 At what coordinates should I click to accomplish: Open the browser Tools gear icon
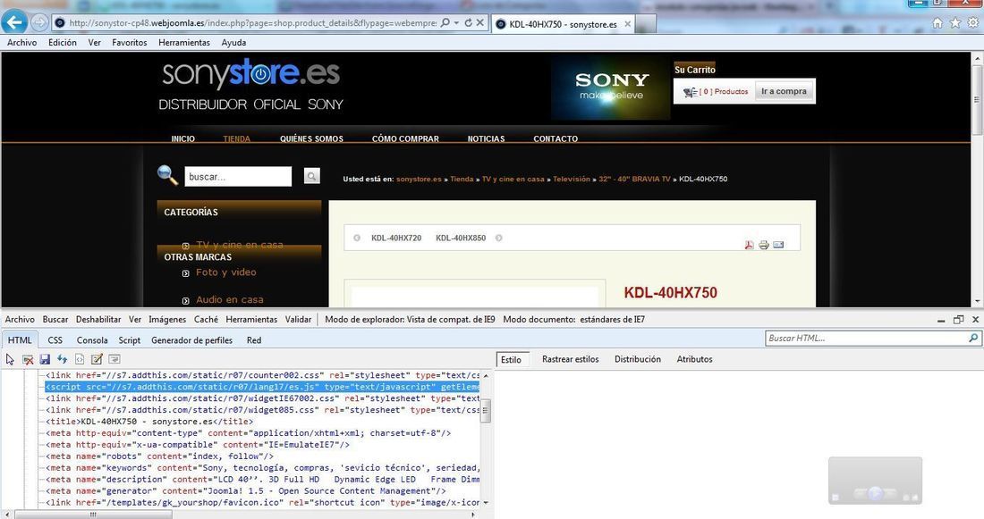coord(972,23)
